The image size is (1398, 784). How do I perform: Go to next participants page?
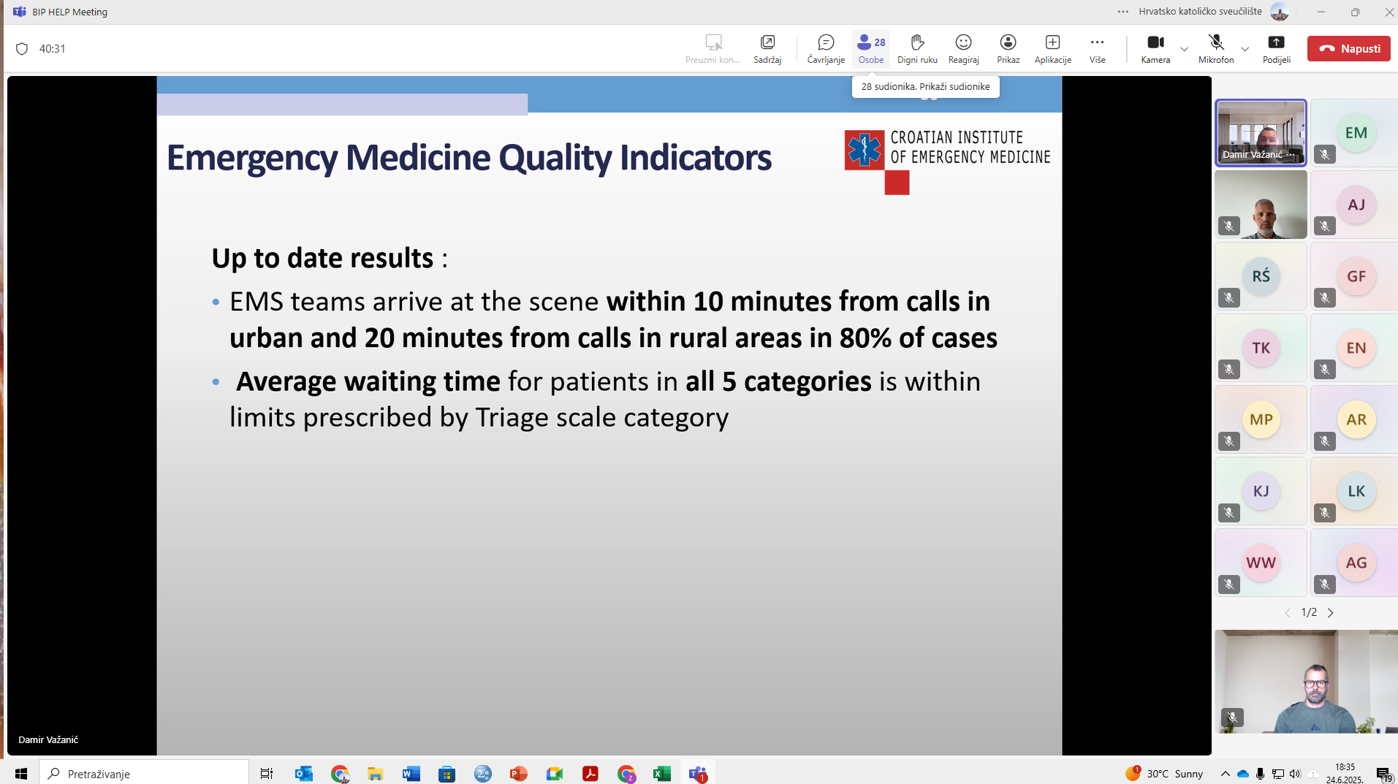pyautogui.click(x=1331, y=613)
